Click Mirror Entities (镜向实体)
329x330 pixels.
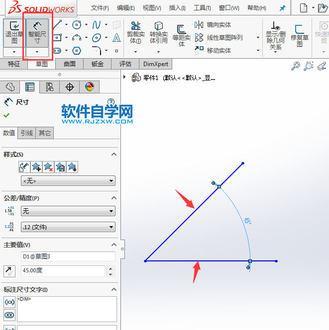coord(213,25)
